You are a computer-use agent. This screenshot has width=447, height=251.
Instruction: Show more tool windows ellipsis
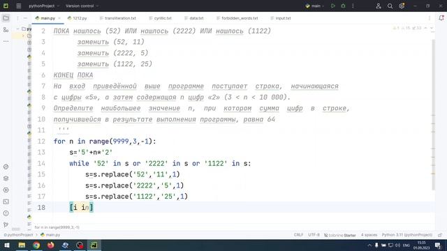coord(6,41)
